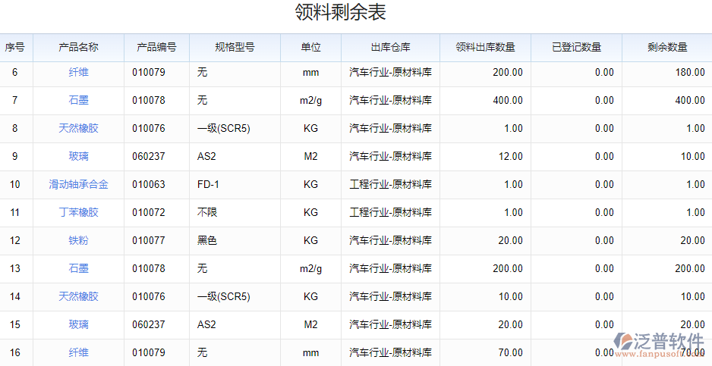The width and height of the screenshot is (712, 366).
Task: Open the 玻璃 link in row 15
Action: (x=78, y=325)
